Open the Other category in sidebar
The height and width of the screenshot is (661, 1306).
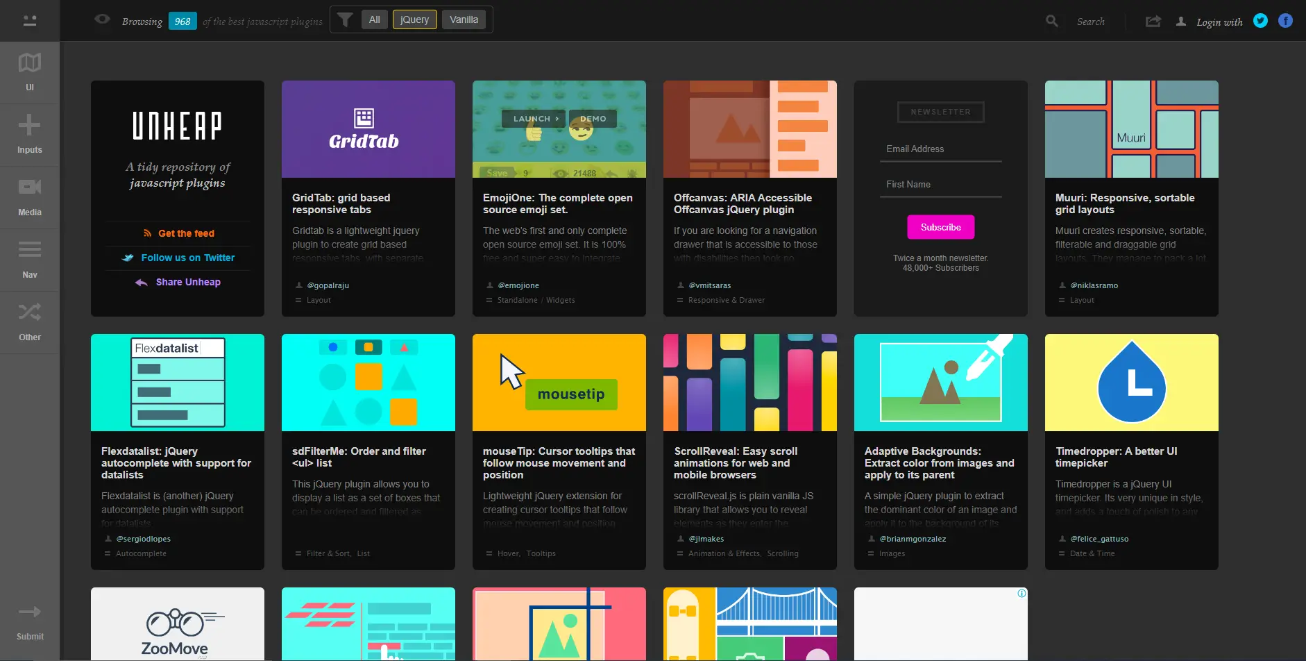pyautogui.click(x=30, y=322)
